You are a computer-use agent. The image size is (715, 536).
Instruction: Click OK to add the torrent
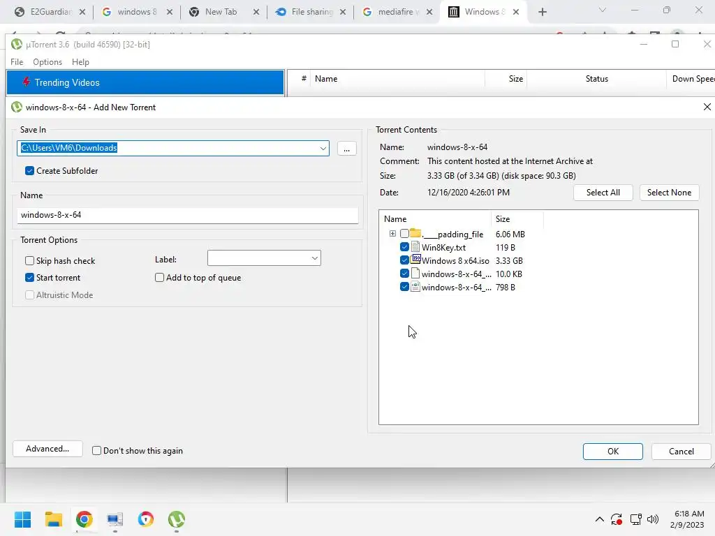613,452
